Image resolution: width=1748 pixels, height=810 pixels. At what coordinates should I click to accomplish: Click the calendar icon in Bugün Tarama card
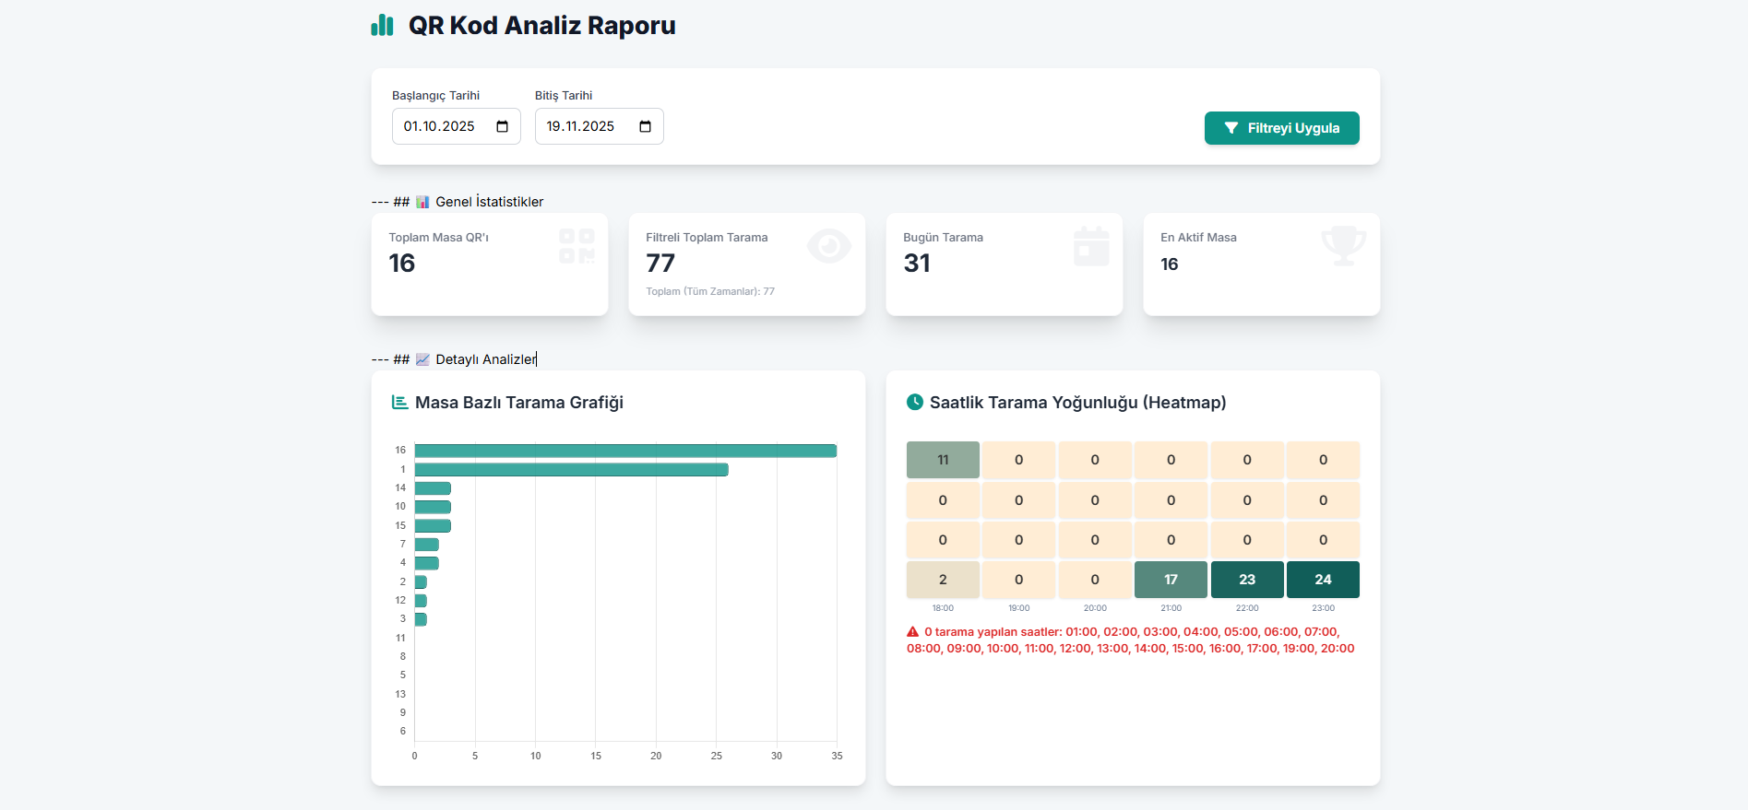[1091, 246]
